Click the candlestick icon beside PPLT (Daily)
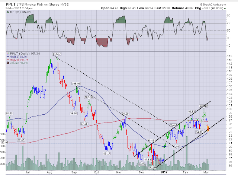The height and width of the screenshot is (175, 238). (x=8, y=54)
